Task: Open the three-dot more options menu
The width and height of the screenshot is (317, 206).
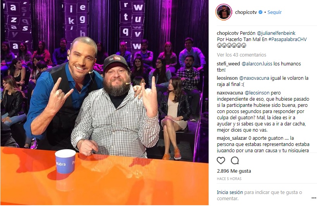Action: tap(314, 198)
